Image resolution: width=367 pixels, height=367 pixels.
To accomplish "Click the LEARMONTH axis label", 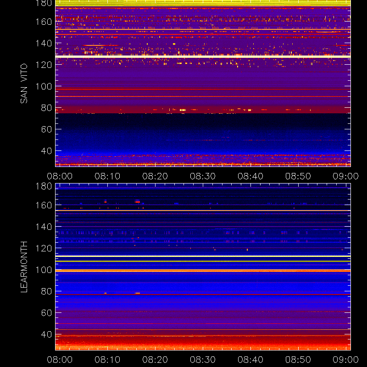I will pos(24,267).
